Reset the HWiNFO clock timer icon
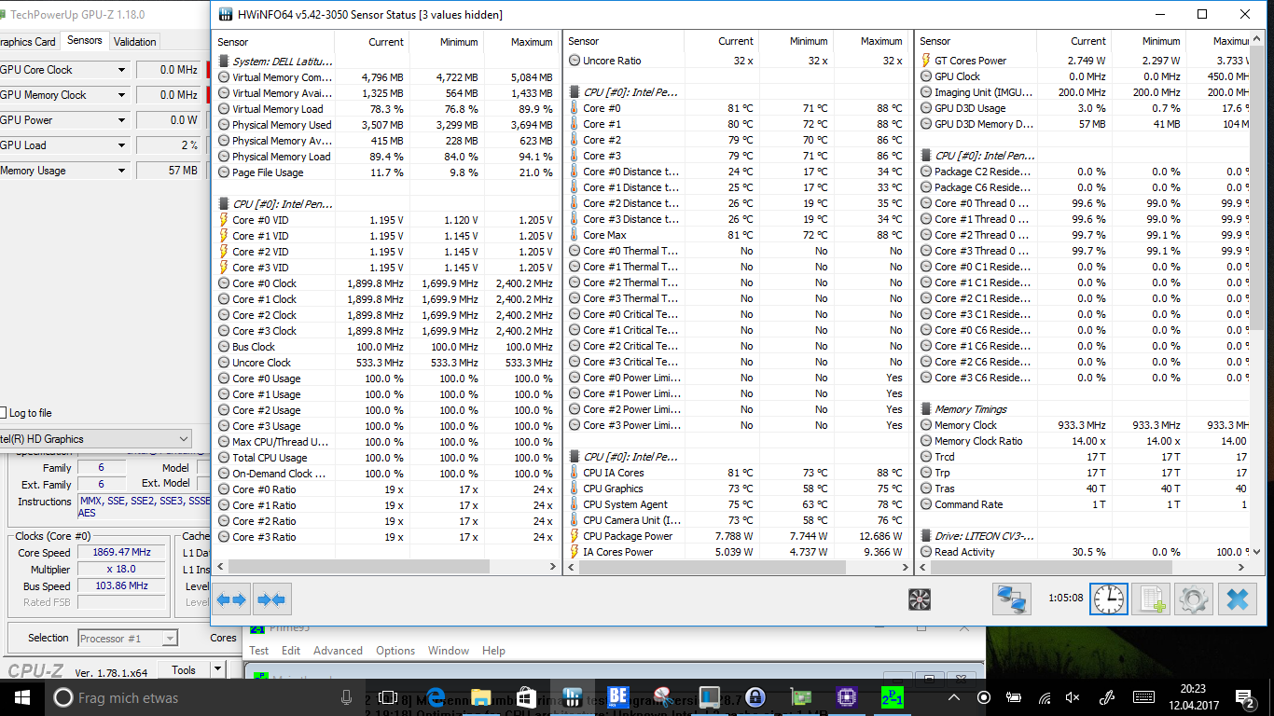 1109,599
